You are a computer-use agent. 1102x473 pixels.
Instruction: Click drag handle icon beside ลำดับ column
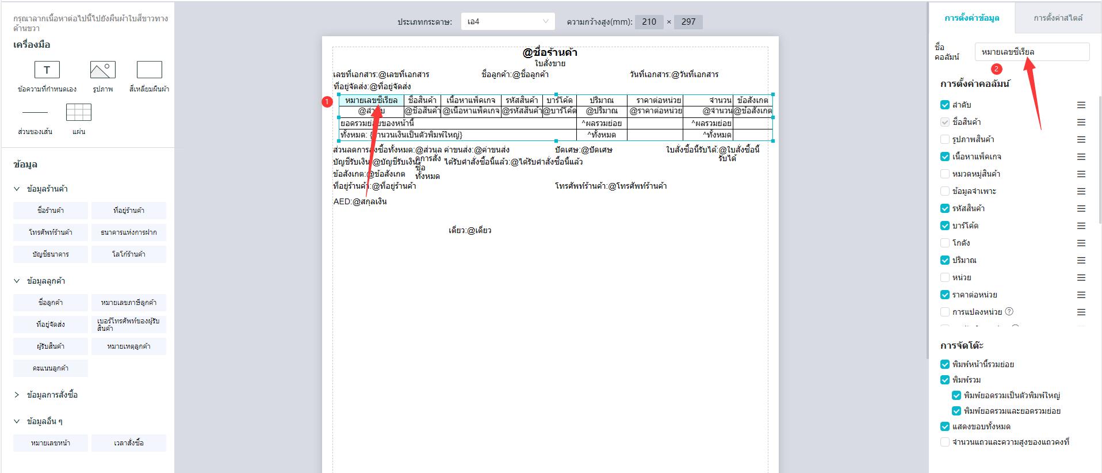point(1081,105)
